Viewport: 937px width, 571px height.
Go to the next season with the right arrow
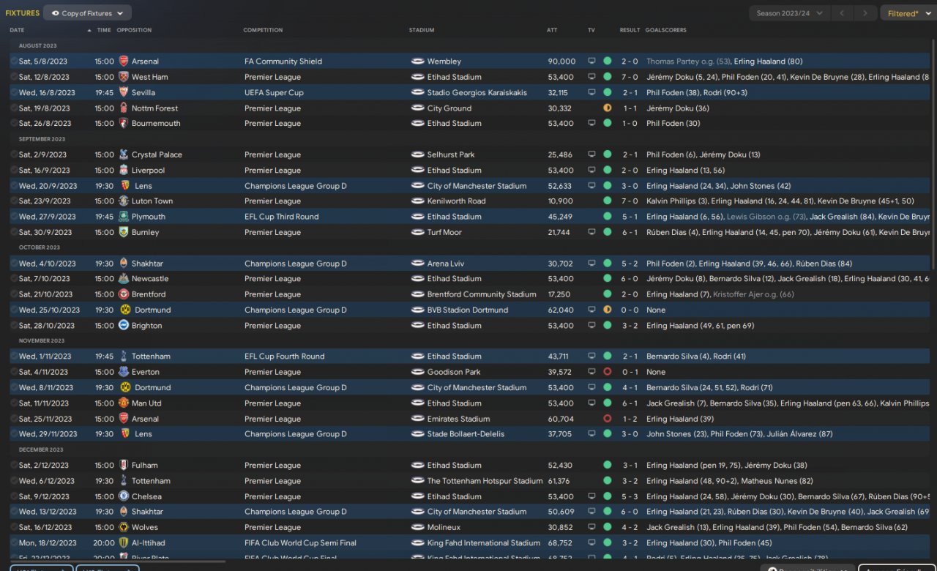pos(865,13)
